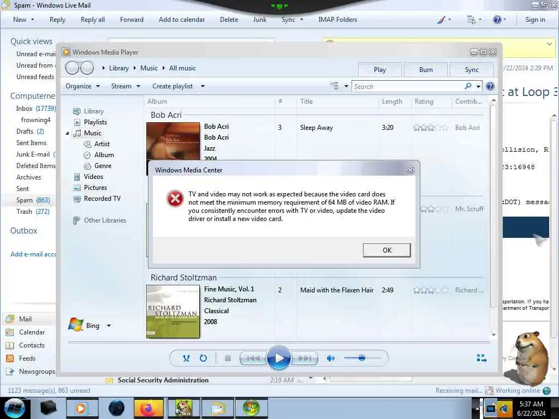Open IMAP Folders in Windows Live Mail
The width and height of the screenshot is (559, 419).
click(337, 20)
